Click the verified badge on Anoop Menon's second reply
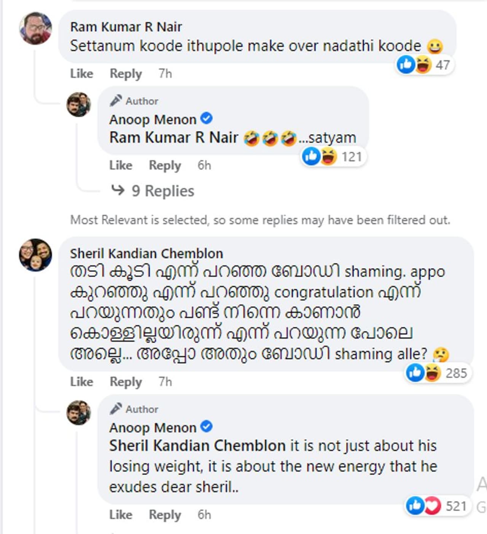487x534 pixels. pos(206,427)
